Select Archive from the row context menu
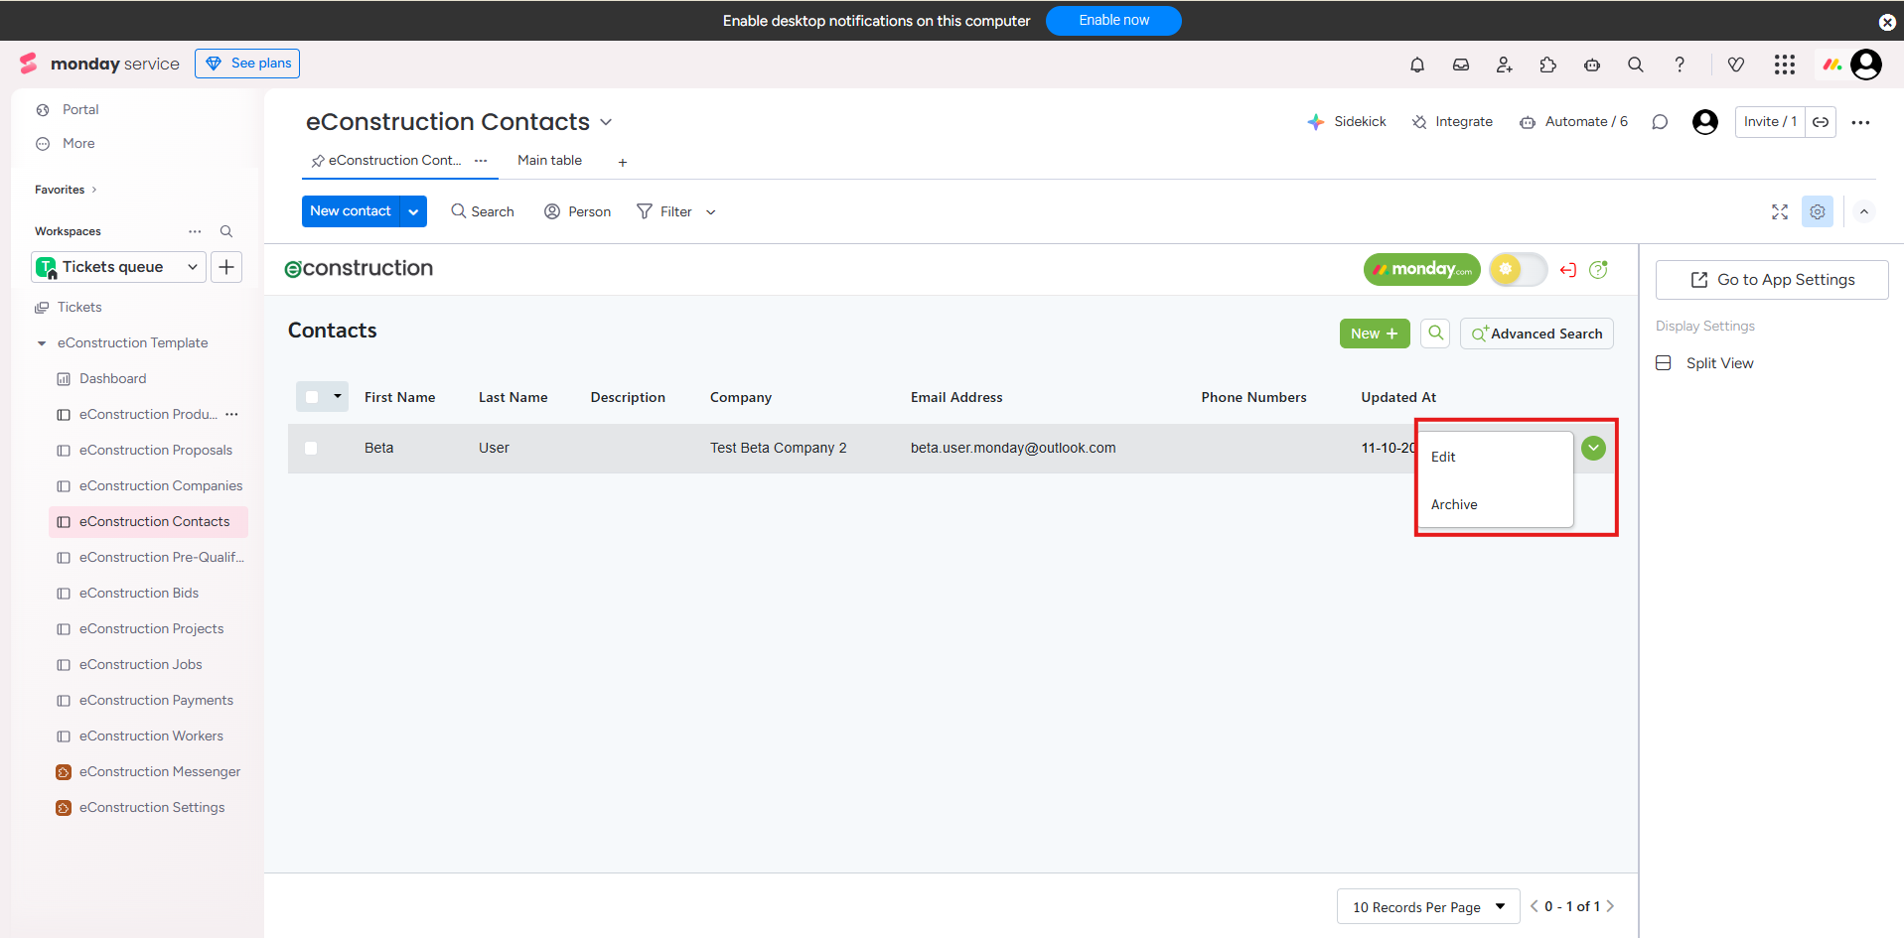1904x938 pixels. tap(1454, 504)
